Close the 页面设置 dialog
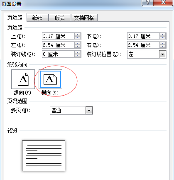 (163, 2)
